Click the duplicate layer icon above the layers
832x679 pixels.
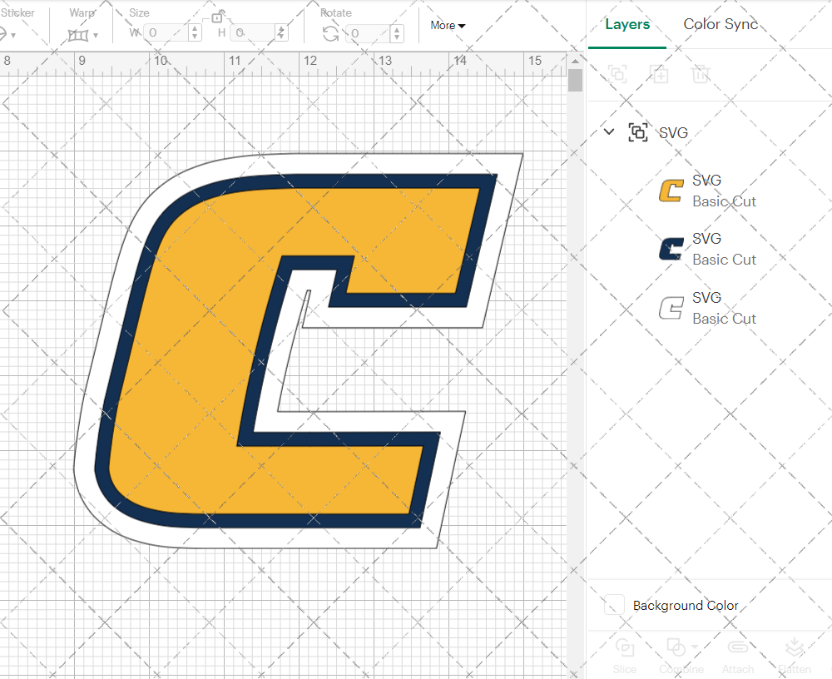tap(660, 74)
